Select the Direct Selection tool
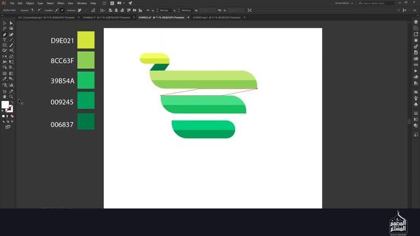 [11, 24]
